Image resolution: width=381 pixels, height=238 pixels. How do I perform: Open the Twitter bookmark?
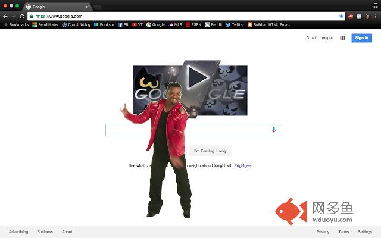[x=235, y=25]
